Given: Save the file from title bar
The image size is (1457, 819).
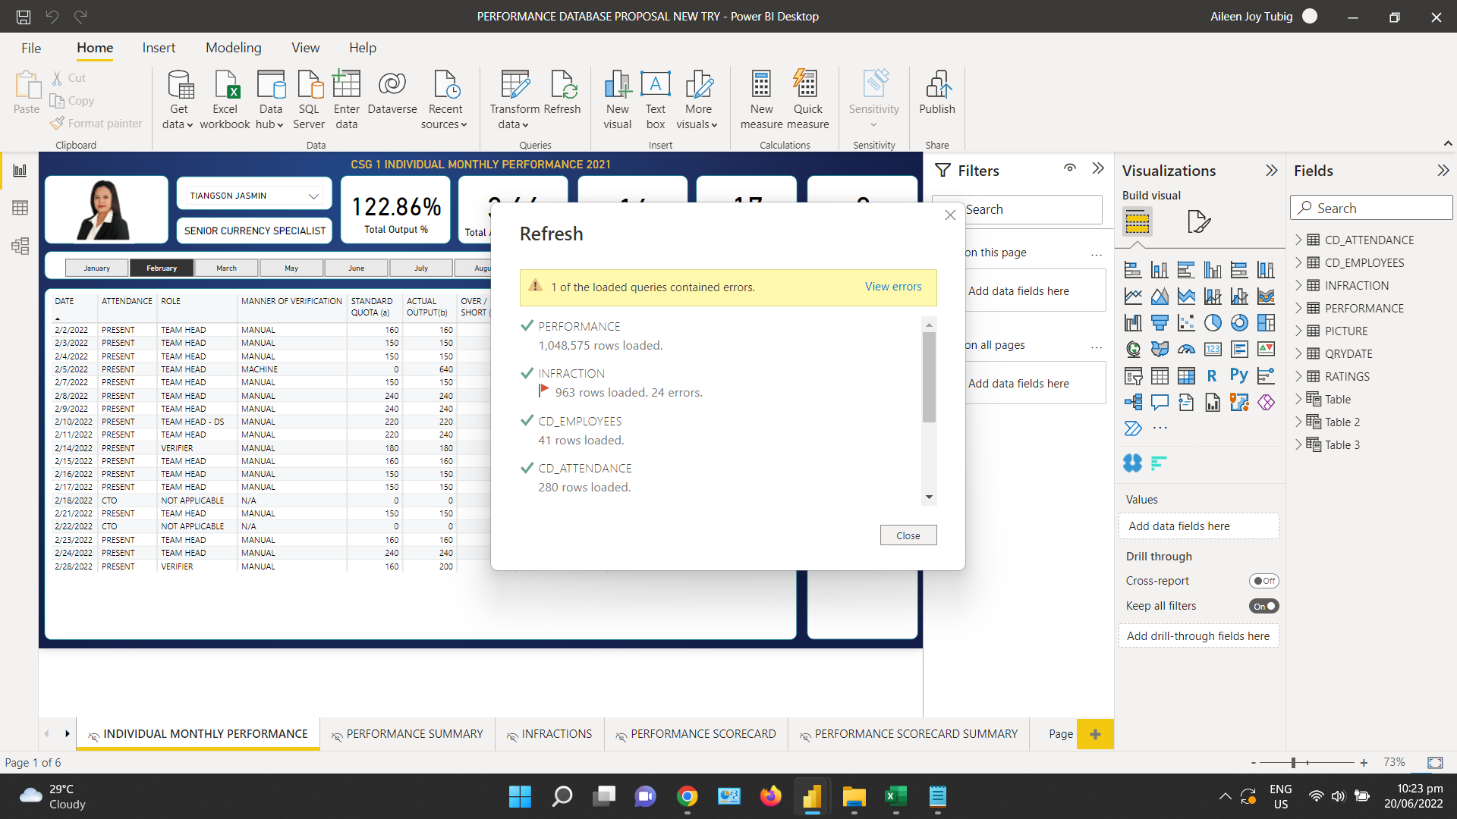Looking at the screenshot, I should [x=24, y=16].
